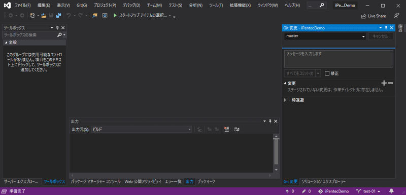Click the save file disk icon

click(x=51, y=16)
